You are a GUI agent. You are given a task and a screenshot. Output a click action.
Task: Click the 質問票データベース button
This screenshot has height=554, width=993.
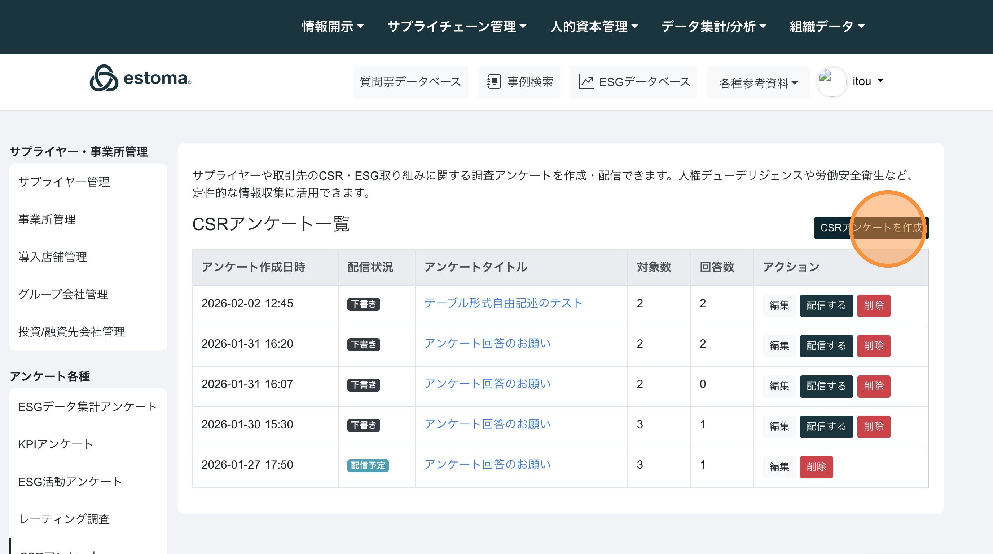tap(410, 82)
